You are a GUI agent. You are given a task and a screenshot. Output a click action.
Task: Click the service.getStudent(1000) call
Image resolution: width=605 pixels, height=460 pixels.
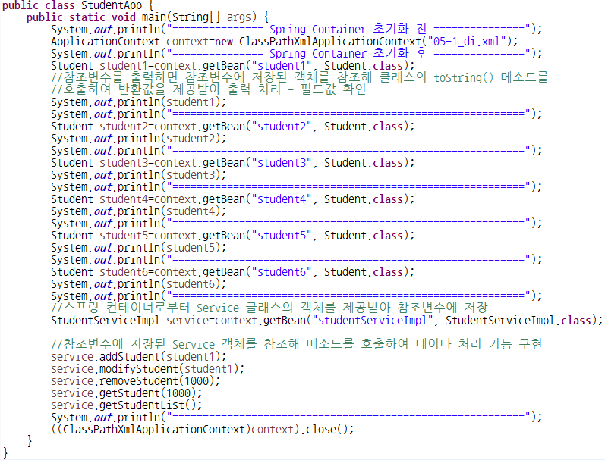tap(127, 393)
